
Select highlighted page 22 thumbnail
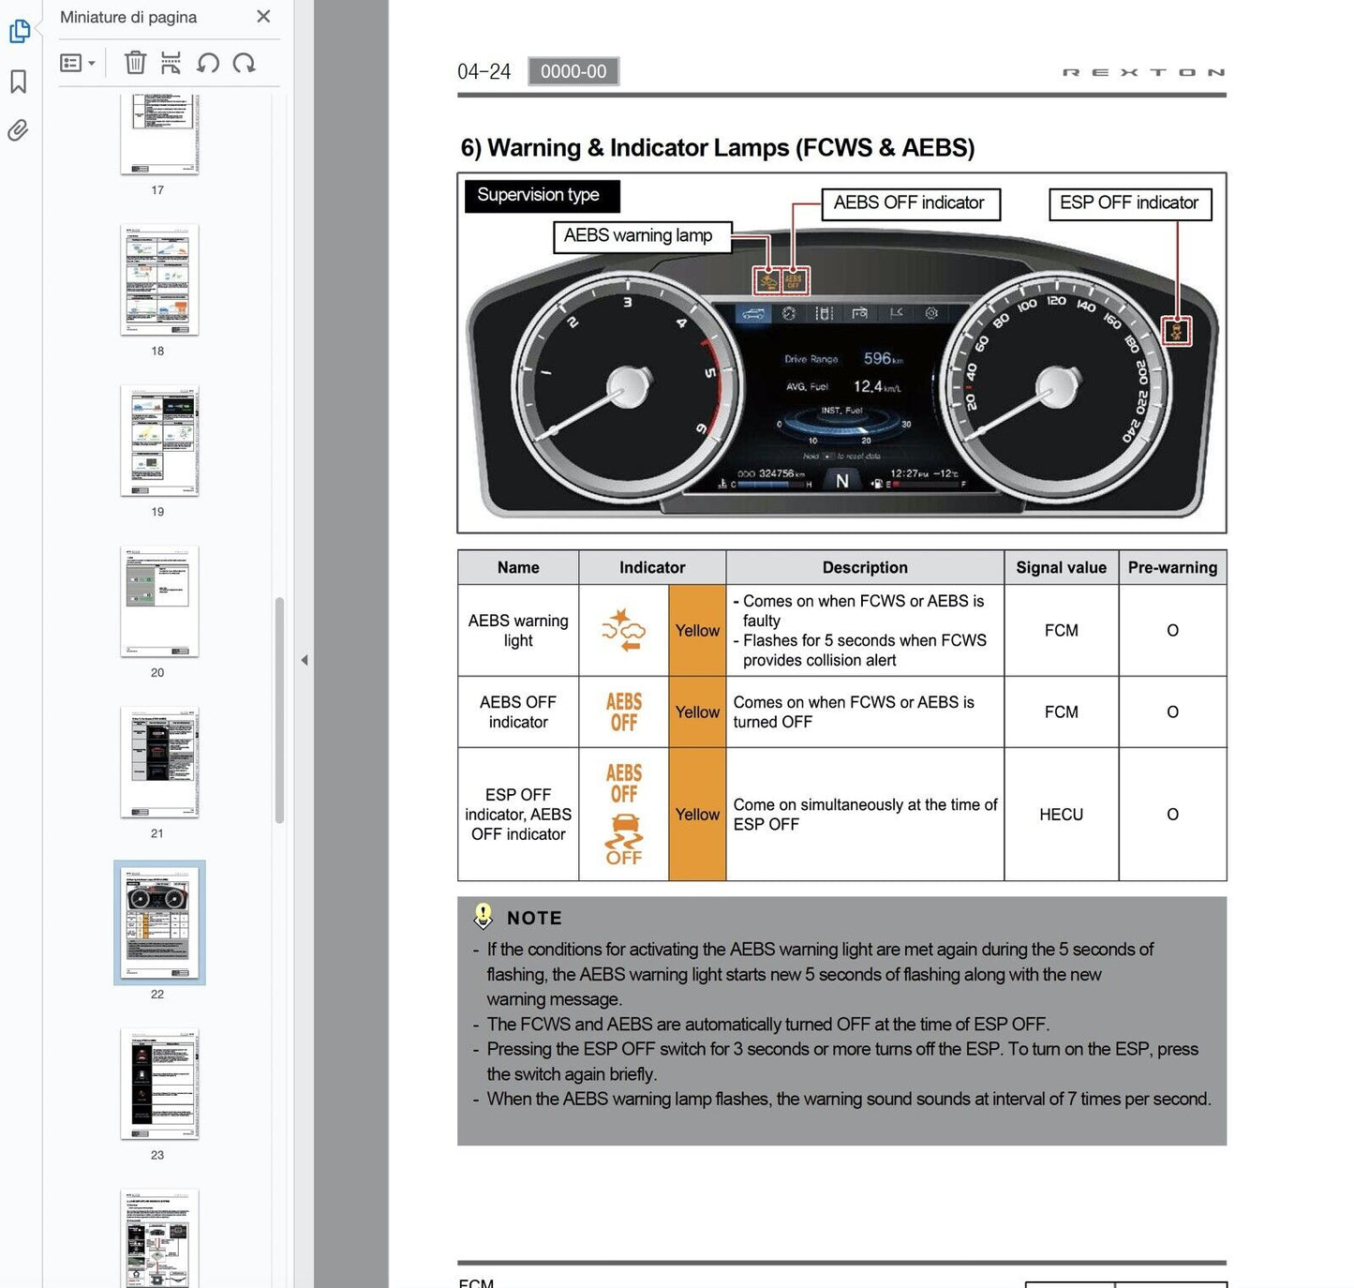click(158, 922)
